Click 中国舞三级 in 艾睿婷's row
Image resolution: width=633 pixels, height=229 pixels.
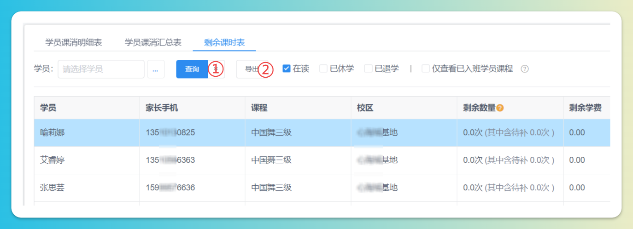coord(271,160)
